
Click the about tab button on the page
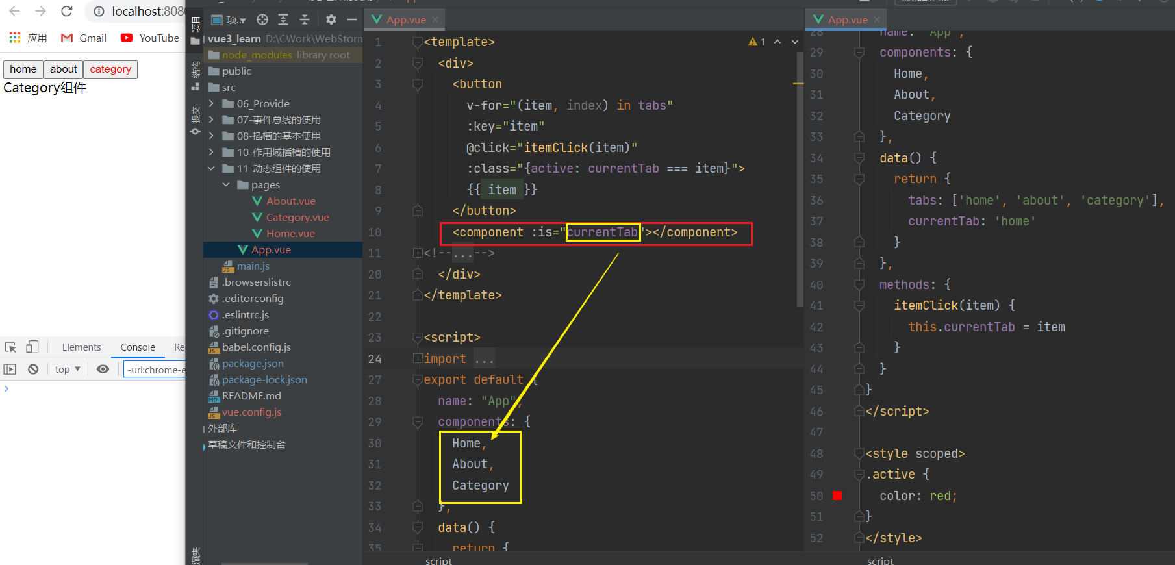pyautogui.click(x=63, y=69)
